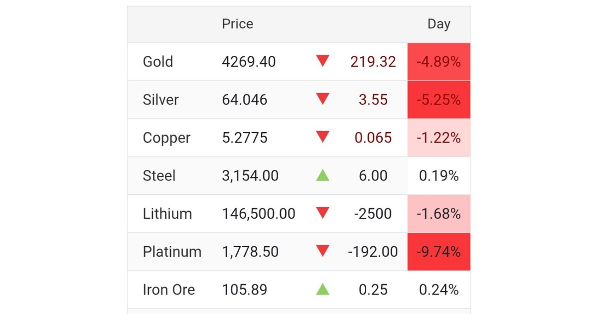
Task: Click the green up arrow in Steel row
Action: click(x=323, y=175)
